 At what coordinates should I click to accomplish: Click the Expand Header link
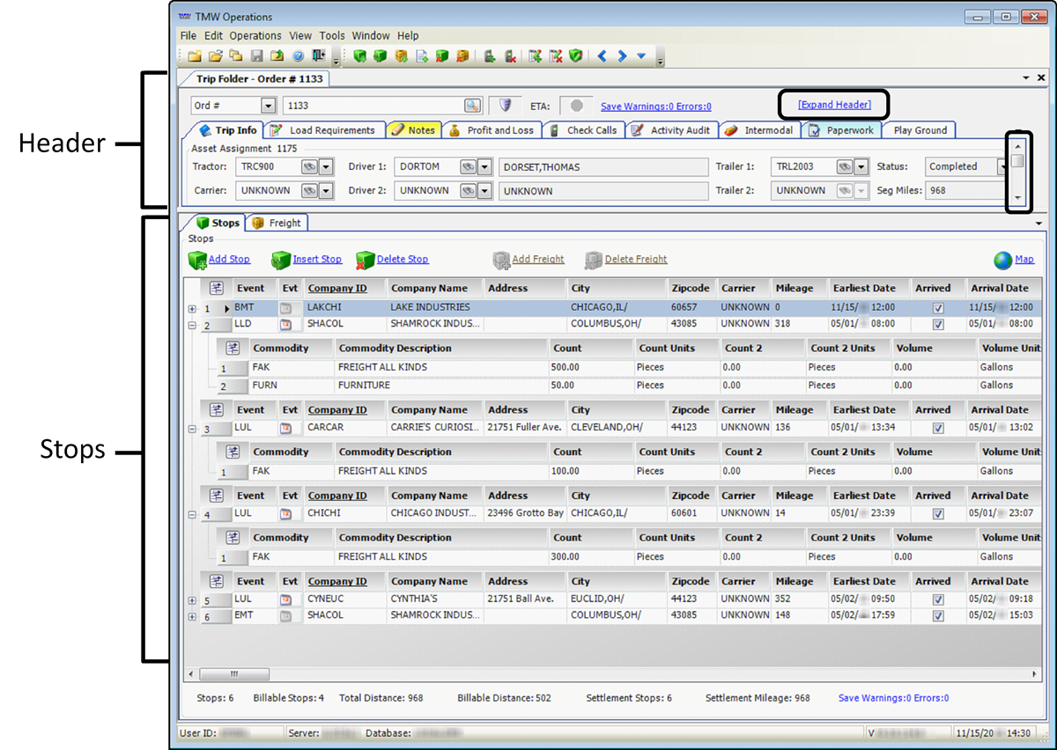(834, 105)
